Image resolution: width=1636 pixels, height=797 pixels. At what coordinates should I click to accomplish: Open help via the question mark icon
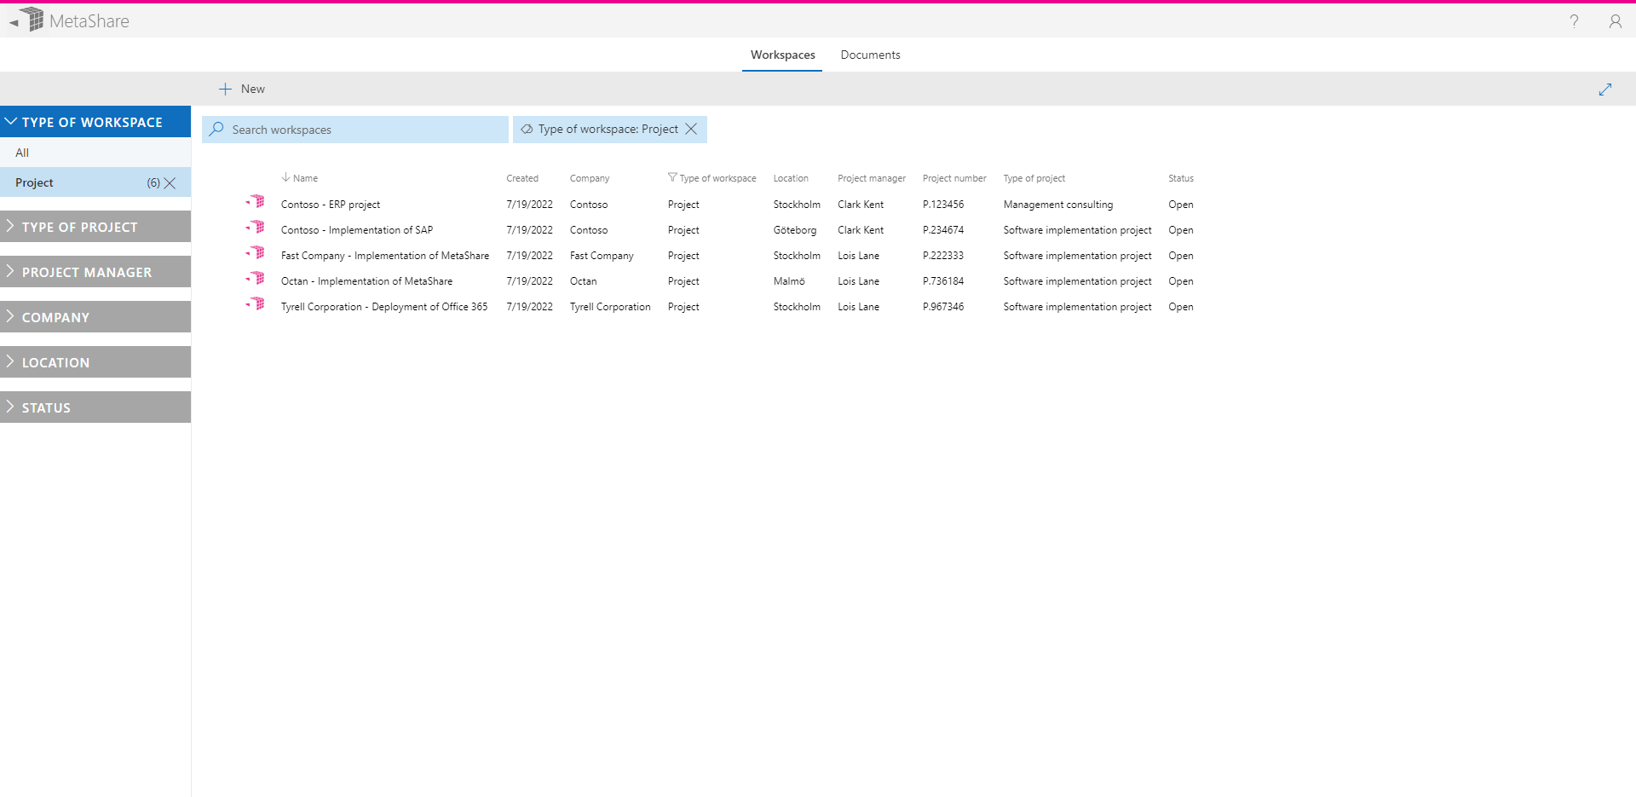click(x=1574, y=21)
